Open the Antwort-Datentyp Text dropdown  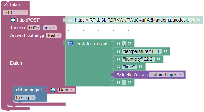click(x=54, y=36)
